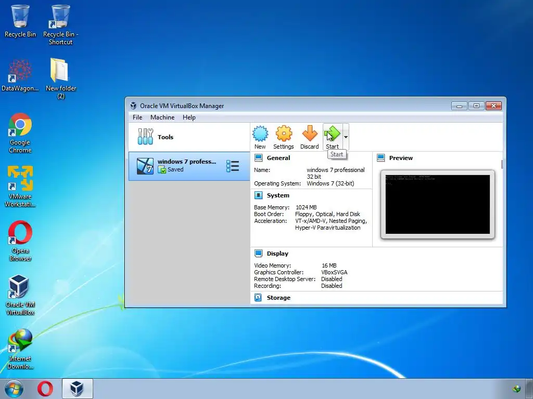Select the Oracle VM VirtualBox desktop icon
The height and width of the screenshot is (399, 533).
tap(20, 295)
